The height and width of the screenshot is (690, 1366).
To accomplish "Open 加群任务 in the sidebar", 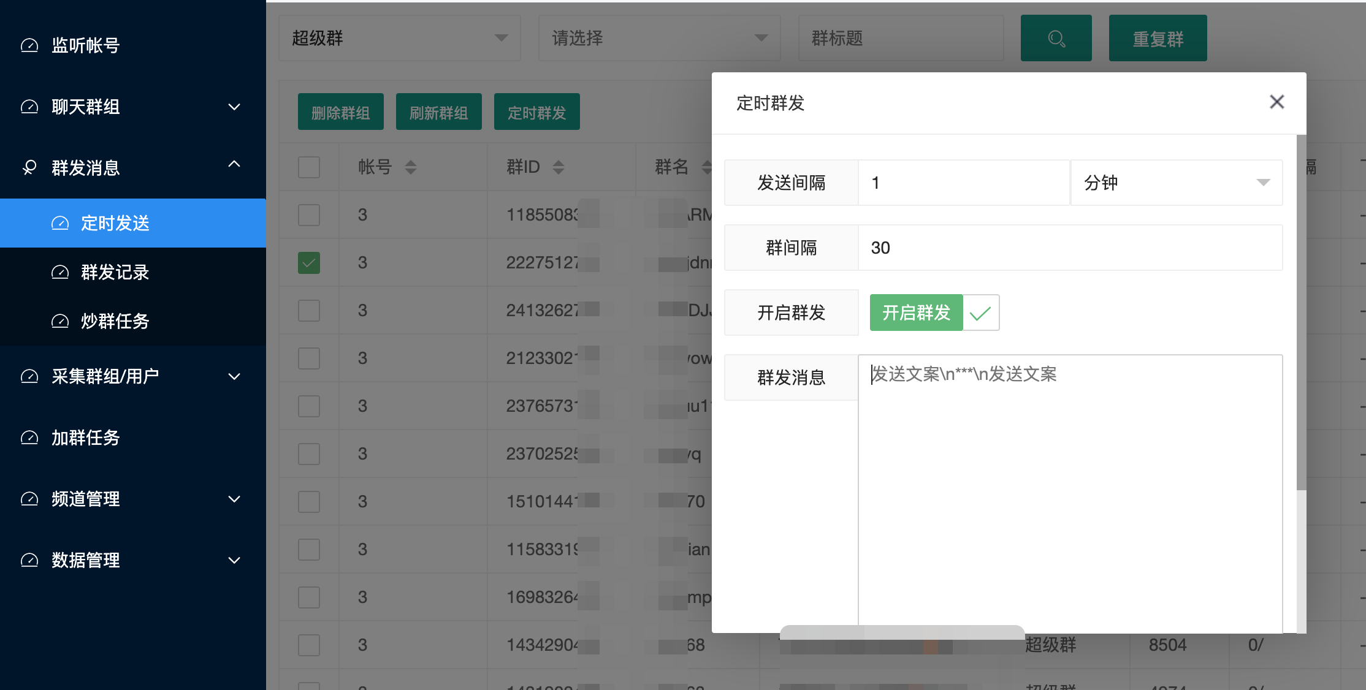I will [133, 438].
